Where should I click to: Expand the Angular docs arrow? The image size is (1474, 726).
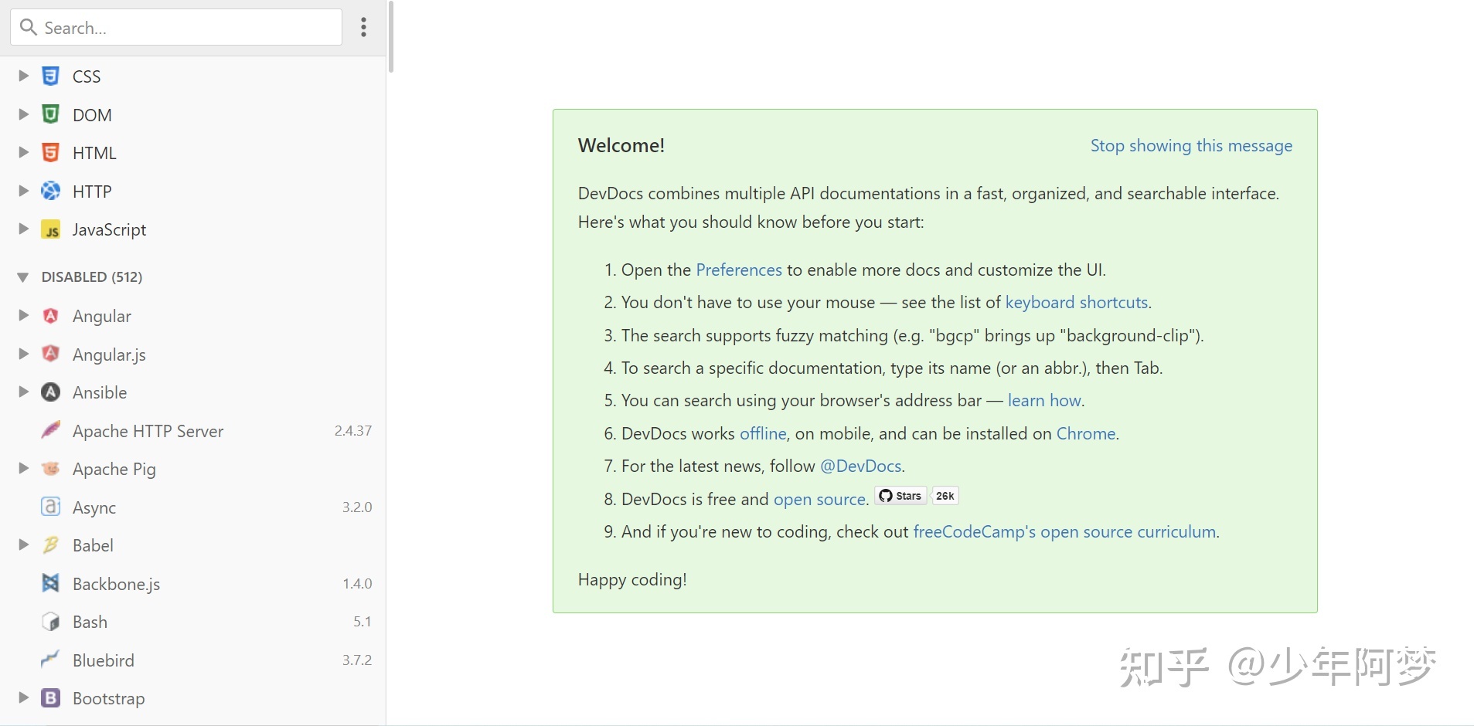pos(23,316)
